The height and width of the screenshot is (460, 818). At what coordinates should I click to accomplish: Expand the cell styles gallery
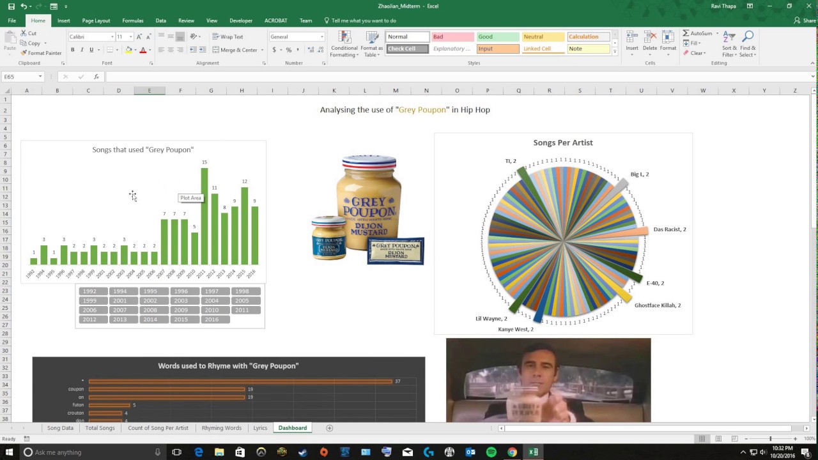(615, 52)
